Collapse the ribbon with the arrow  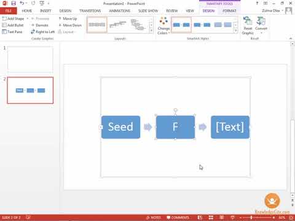(x=291, y=38)
